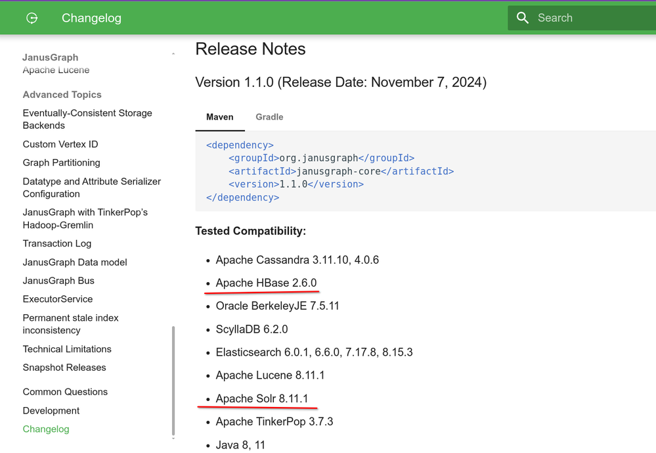656x453 pixels.
Task: Open Datatype and Attribute Serializer Configuration
Action: pos(92,187)
